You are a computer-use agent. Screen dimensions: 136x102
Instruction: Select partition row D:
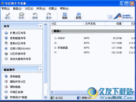point(93,43)
